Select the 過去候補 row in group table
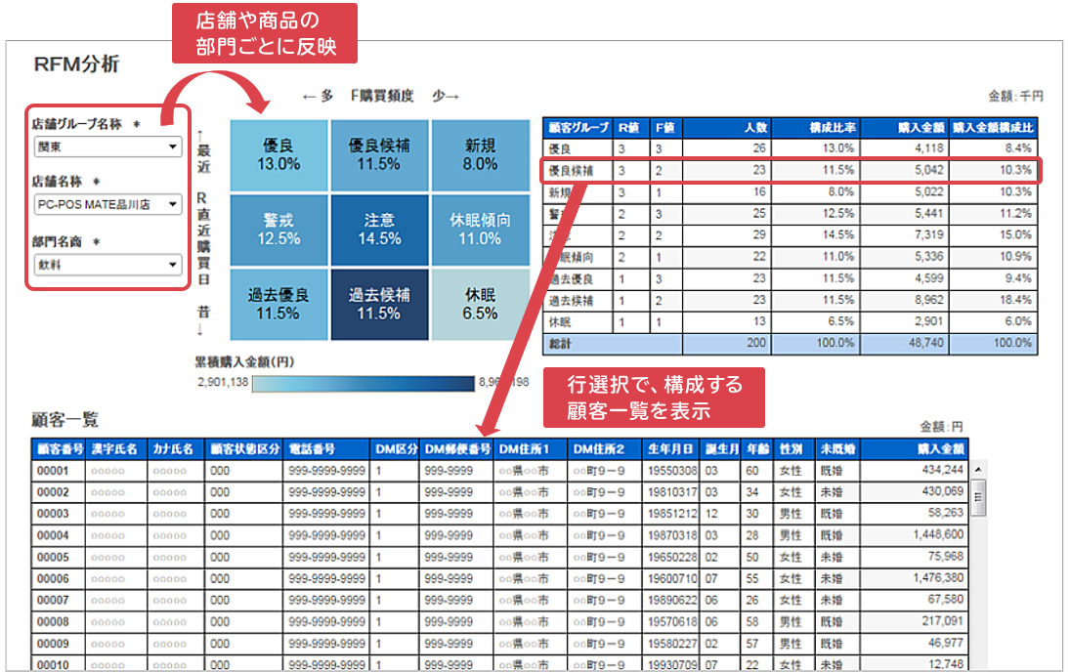This screenshot has width=1070, height=672. click(x=791, y=300)
